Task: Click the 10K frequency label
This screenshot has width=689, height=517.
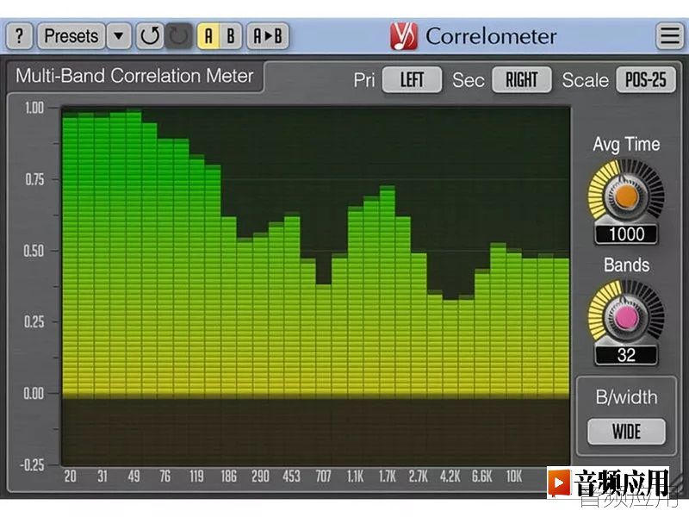Action: click(x=514, y=477)
